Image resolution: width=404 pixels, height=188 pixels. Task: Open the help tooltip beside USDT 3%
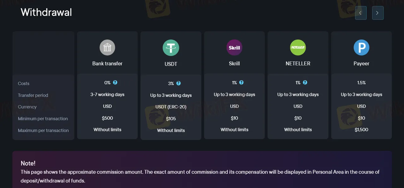coord(179,83)
